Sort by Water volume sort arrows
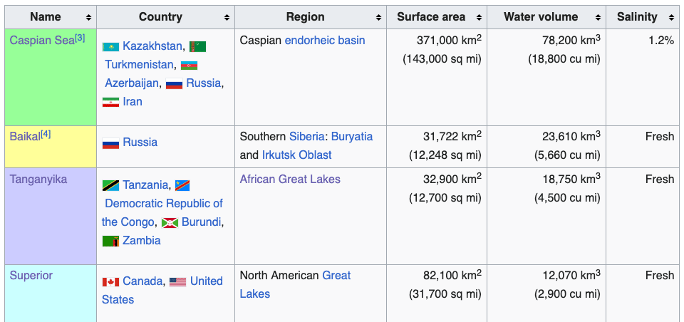684x322 pixels. 598,17
